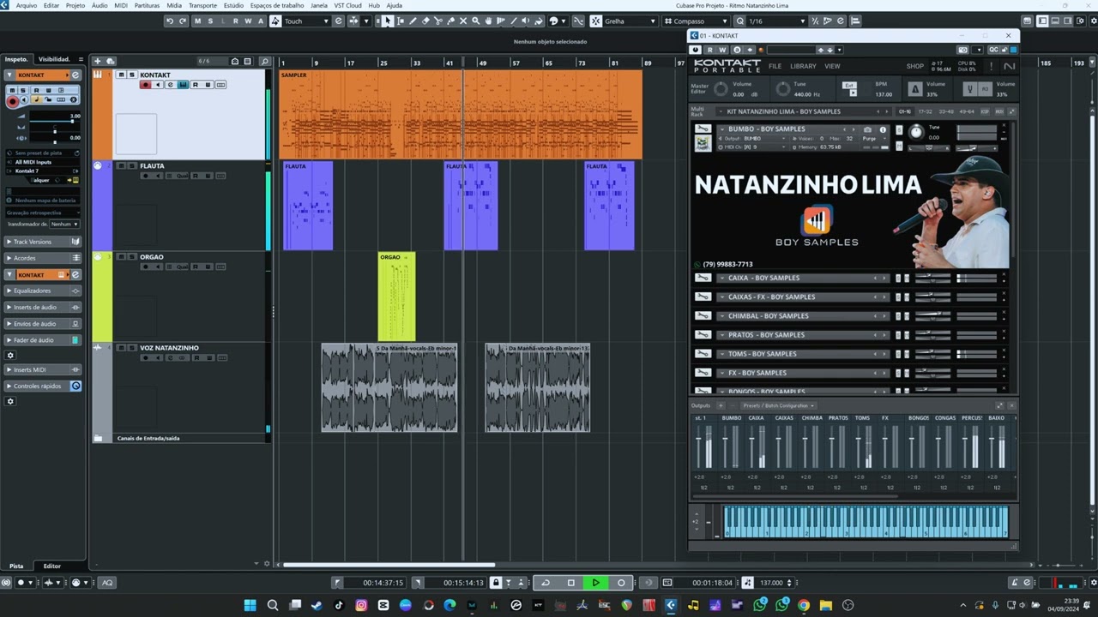Click the Kontakt SHOP link

coord(915,66)
